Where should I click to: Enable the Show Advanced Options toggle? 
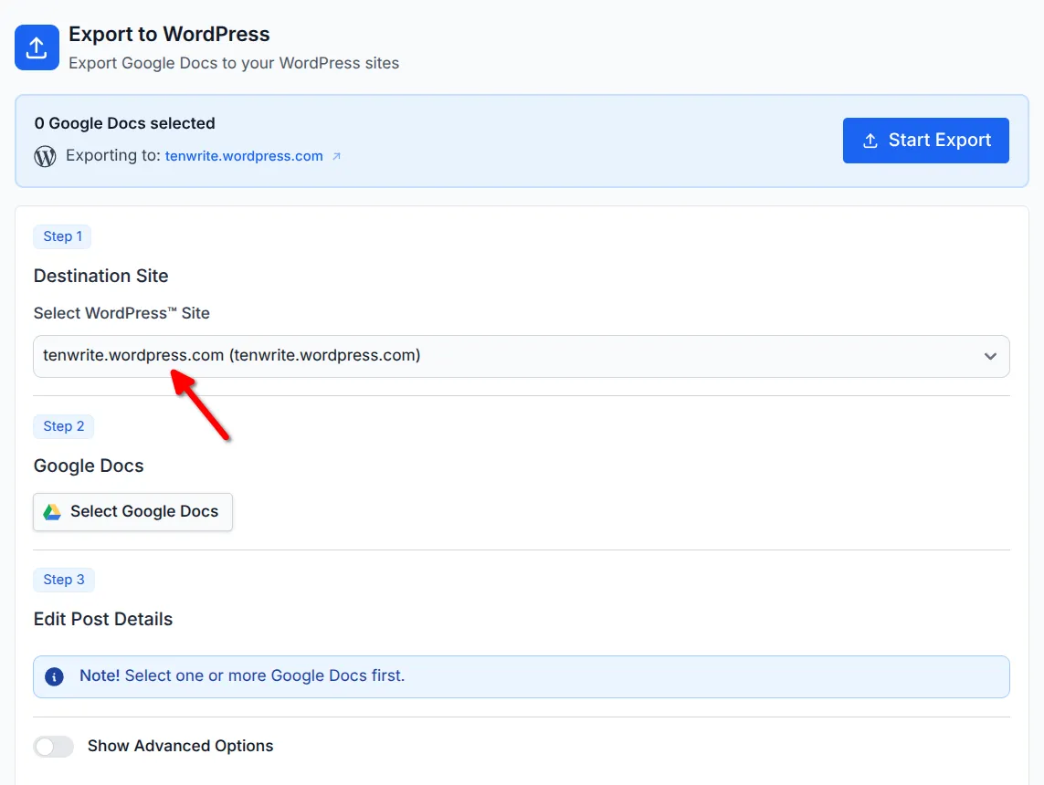[53, 746]
